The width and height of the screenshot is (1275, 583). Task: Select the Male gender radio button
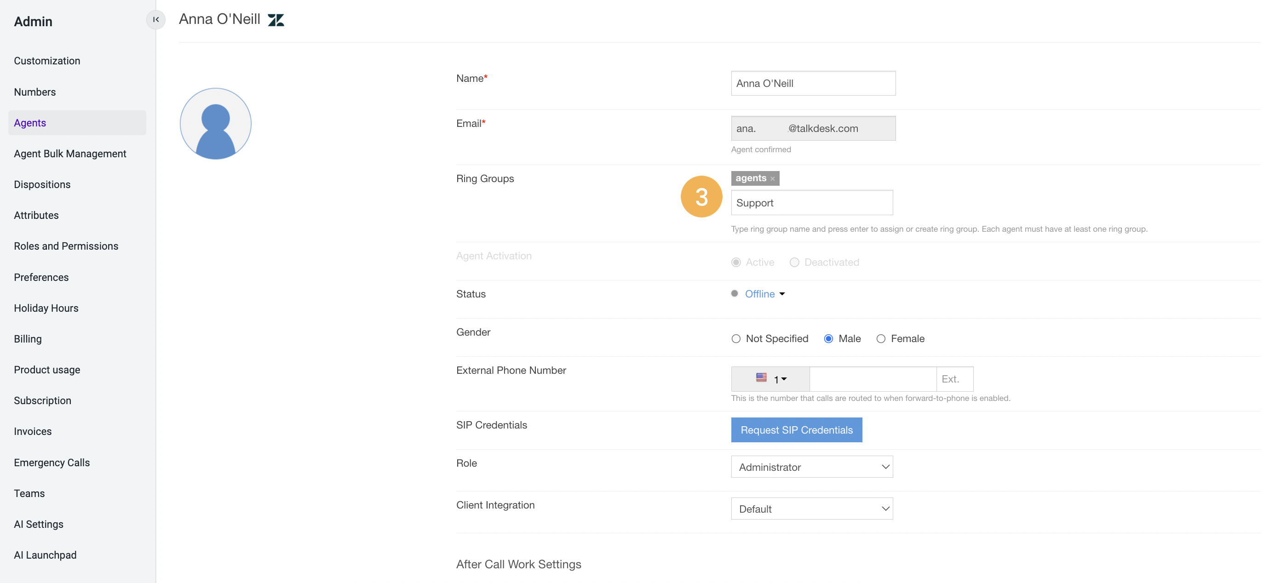point(828,338)
